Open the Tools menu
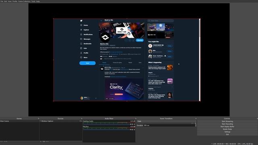The height and width of the screenshot is (145, 258). 33,1
